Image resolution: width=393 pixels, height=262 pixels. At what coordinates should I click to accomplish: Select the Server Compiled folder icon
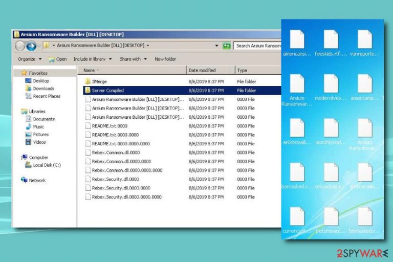click(x=88, y=90)
